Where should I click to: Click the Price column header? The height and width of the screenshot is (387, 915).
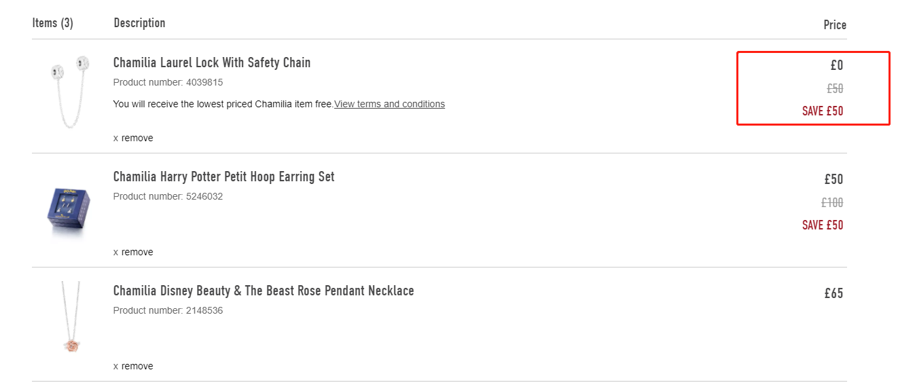point(835,25)
